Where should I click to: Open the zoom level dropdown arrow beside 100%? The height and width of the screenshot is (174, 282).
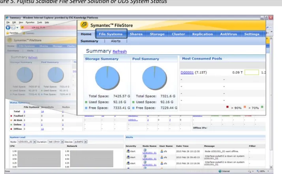click(x=268, y=171)
